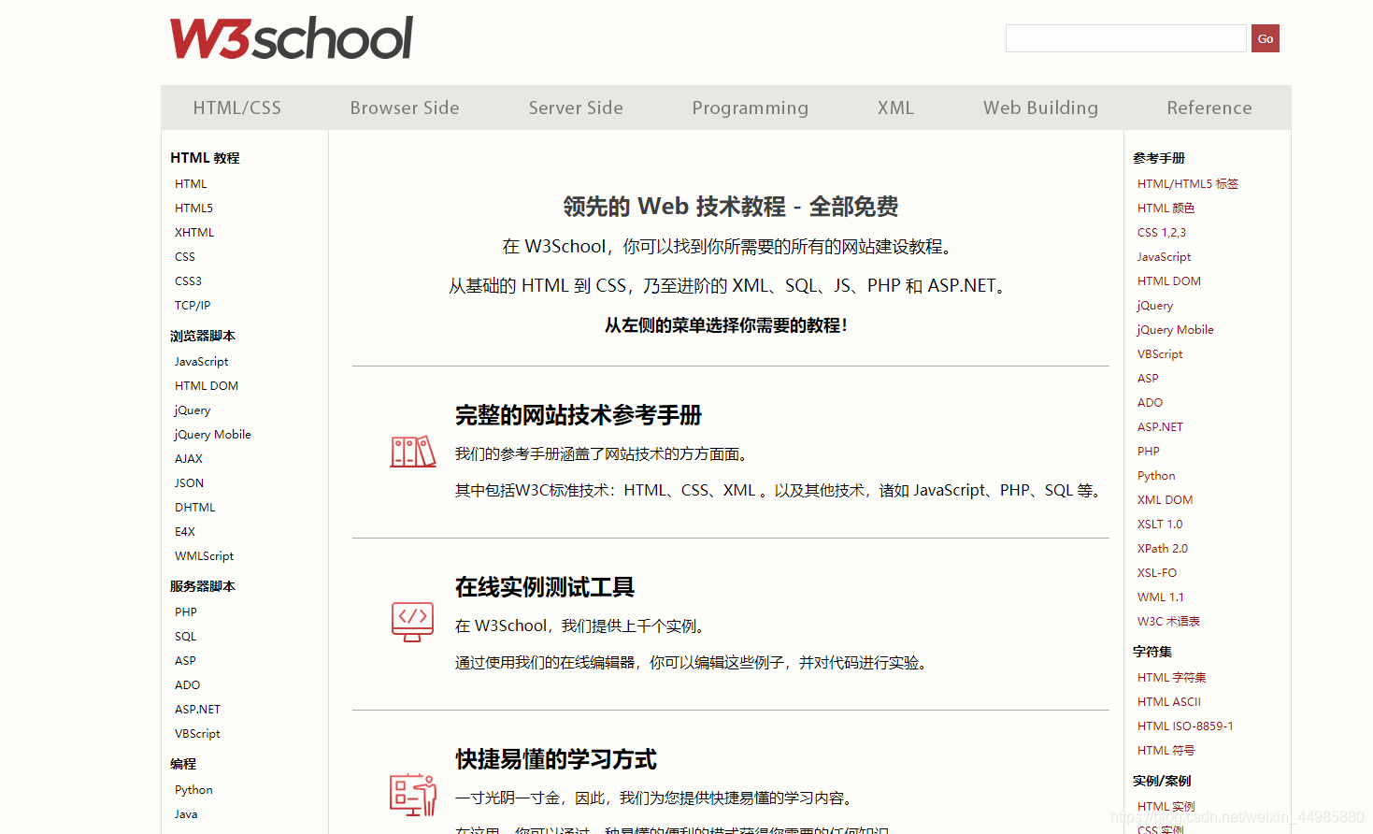Open the WML 1.1 reference link
This screenshot has width=1373, height=834.
1161,597
